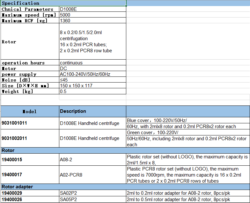Select the size 150 x 150 x 117 cell

pyautogui.click(x=92, y=86)
